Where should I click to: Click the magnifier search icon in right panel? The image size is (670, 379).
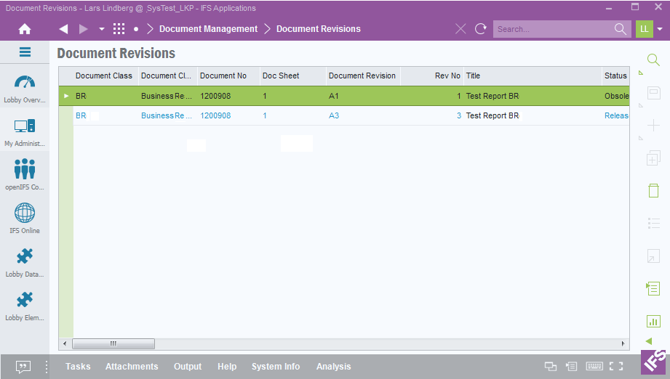pyautogui.click(x=653, y=60)
